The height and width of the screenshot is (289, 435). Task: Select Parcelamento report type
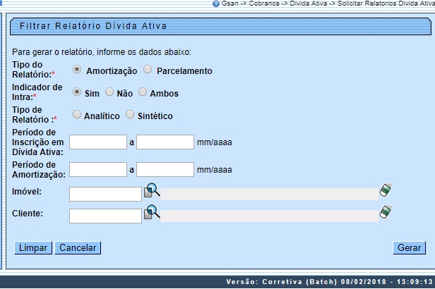148,69
